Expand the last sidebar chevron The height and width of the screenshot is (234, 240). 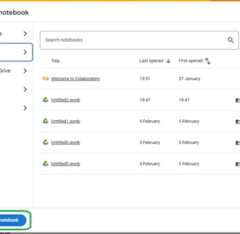[25, 108]
